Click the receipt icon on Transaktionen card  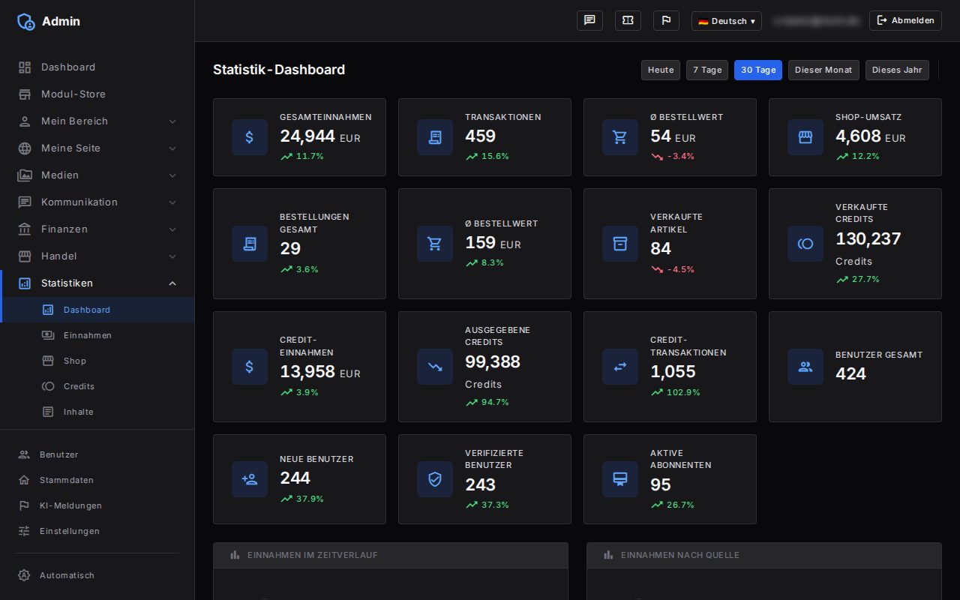click(x=435, y=137)
